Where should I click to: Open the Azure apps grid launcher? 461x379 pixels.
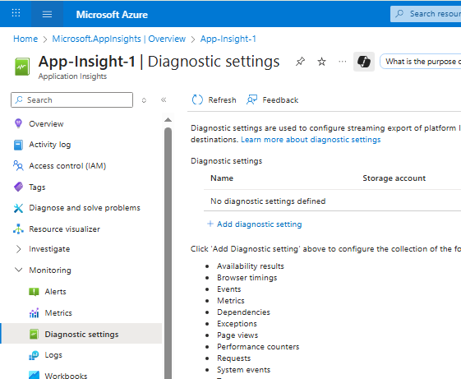(16, 13)
